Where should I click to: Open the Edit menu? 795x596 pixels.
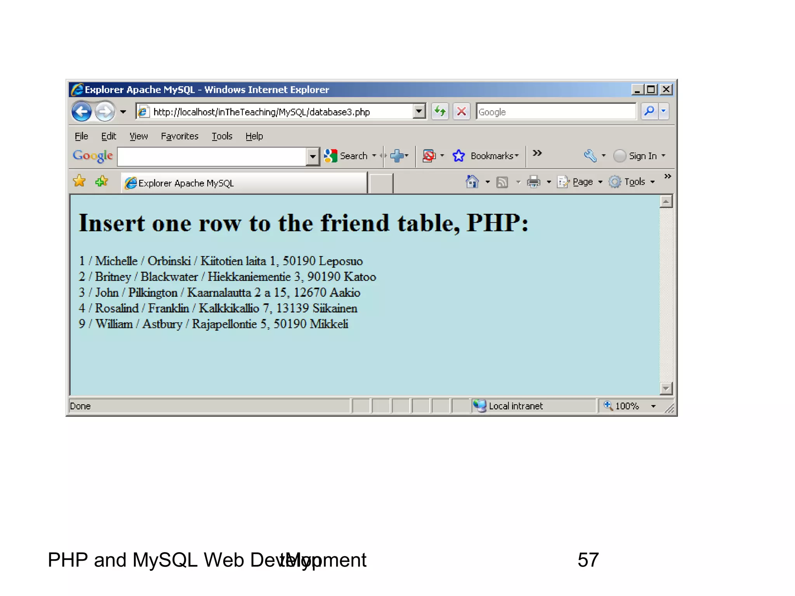109,136
